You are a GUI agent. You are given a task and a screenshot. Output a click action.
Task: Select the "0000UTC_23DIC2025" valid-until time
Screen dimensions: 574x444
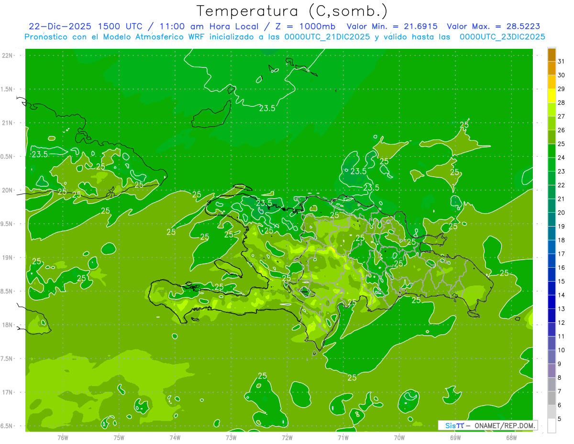pyautogui.click(x=502, y=37)
